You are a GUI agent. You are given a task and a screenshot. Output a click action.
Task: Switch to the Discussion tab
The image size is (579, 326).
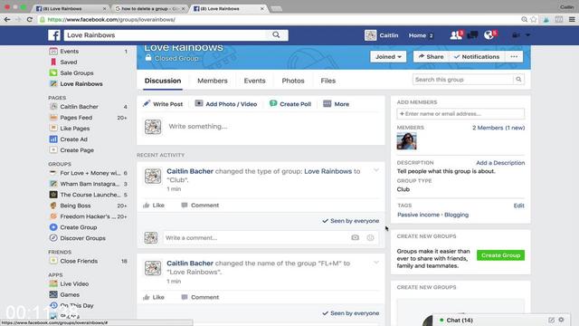pos(163,81)
